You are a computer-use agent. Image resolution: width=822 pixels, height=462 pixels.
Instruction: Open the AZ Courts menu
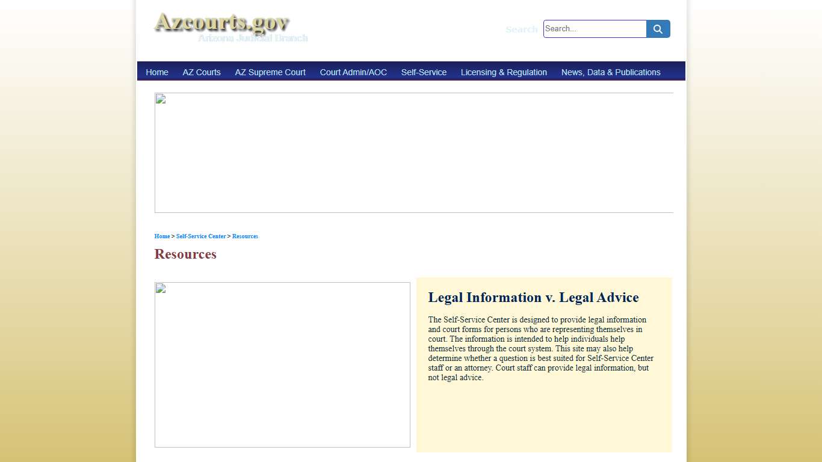click(x=202, y=72)
